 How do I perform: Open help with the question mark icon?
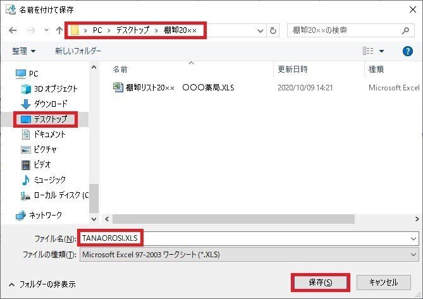(x=407, y=51)
